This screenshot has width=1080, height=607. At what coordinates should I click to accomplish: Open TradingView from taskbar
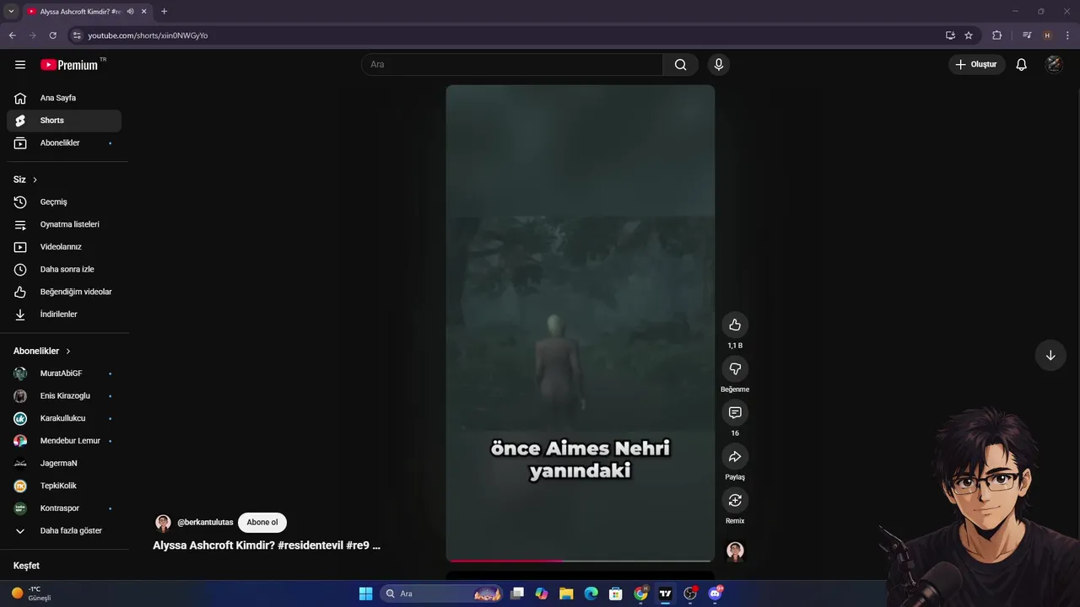click(x=666, y=594)
